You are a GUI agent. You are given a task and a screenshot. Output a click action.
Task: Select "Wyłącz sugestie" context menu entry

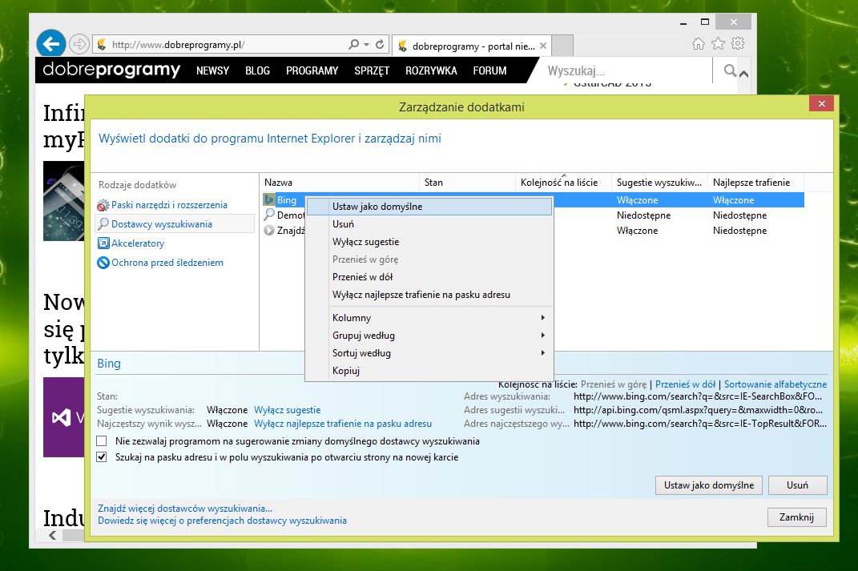(x=429, y=242)
